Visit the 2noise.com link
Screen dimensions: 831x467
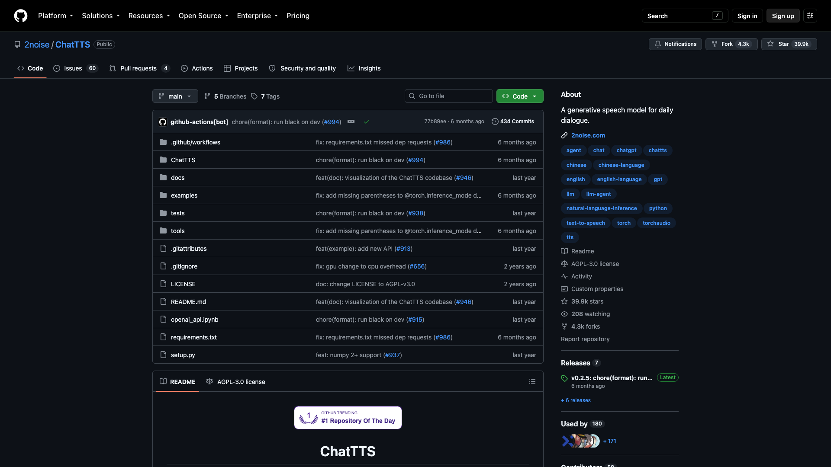tap(588, 135)
